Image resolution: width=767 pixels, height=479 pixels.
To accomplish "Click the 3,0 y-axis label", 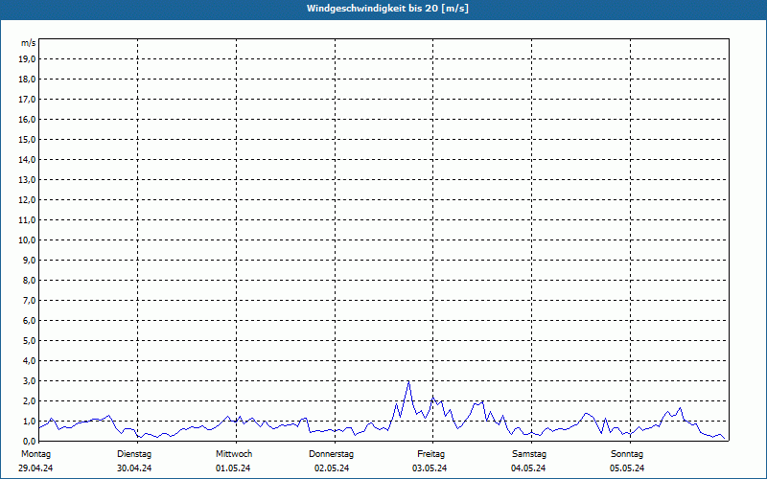I will click(x=30, y=380).
